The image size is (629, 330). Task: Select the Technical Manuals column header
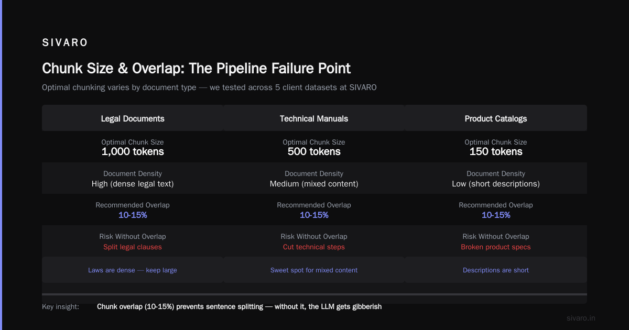pyautogui.click(x=314, y=118)
